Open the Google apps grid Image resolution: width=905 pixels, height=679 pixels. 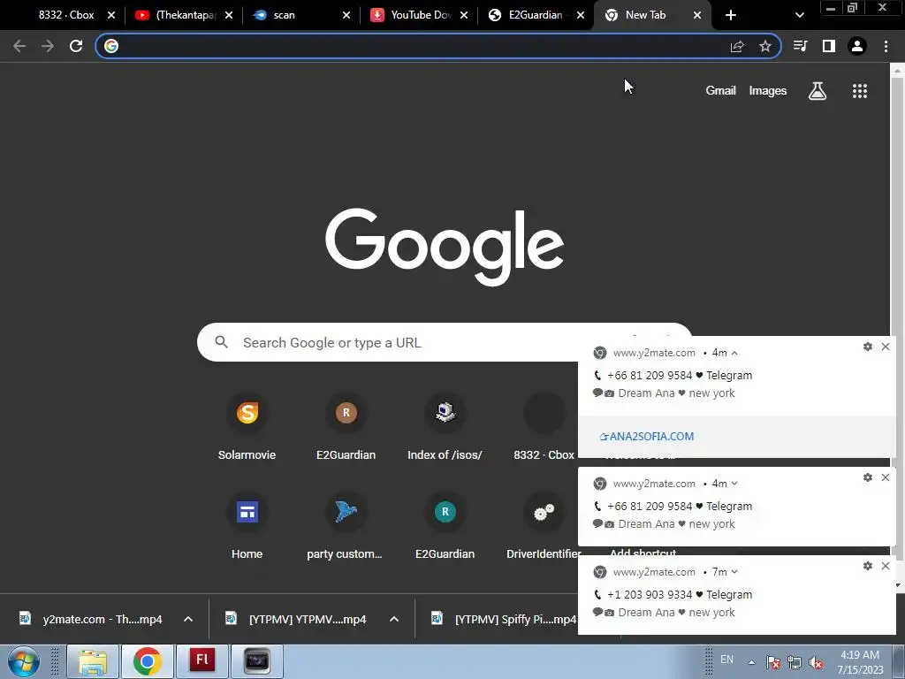pos(859,91)
